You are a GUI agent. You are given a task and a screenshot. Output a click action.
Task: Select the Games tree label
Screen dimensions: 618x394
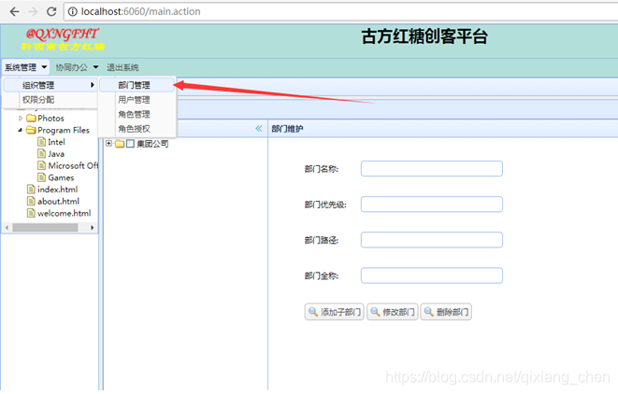tap(61, 177)
